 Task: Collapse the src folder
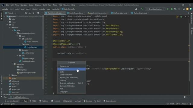7,25
